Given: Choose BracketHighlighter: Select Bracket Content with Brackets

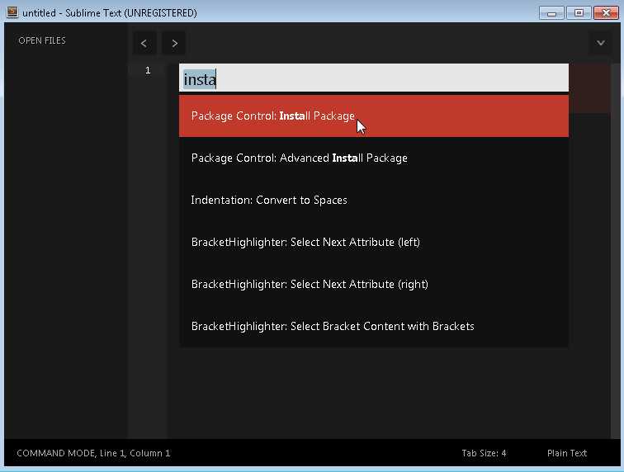Looking at the screenshot, I should (x=374, y=326).
